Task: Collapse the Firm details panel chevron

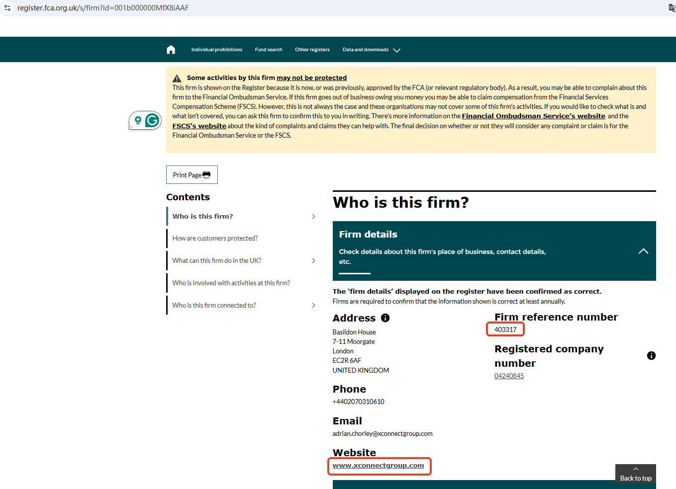Action: point(643,251)
